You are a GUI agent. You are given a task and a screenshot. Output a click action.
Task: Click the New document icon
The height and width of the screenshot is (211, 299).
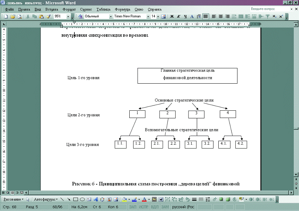(6, 16)
